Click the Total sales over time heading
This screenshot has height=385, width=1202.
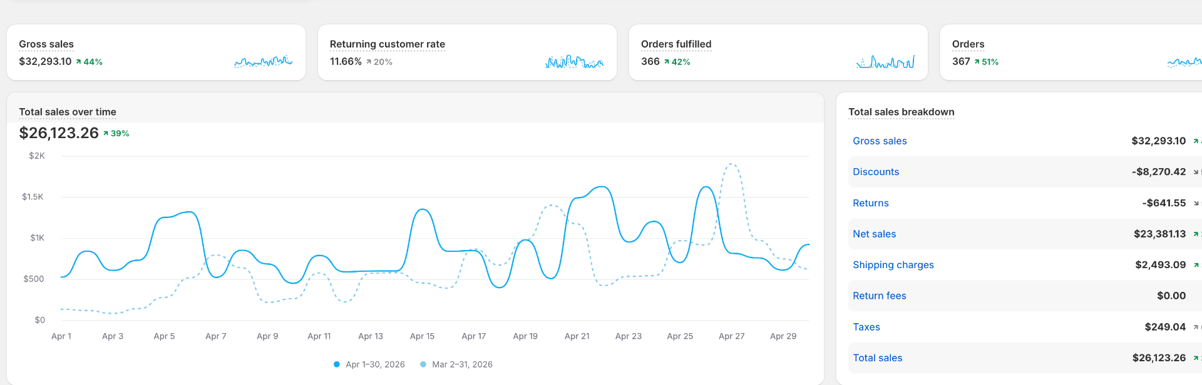[x=68, y=112]
